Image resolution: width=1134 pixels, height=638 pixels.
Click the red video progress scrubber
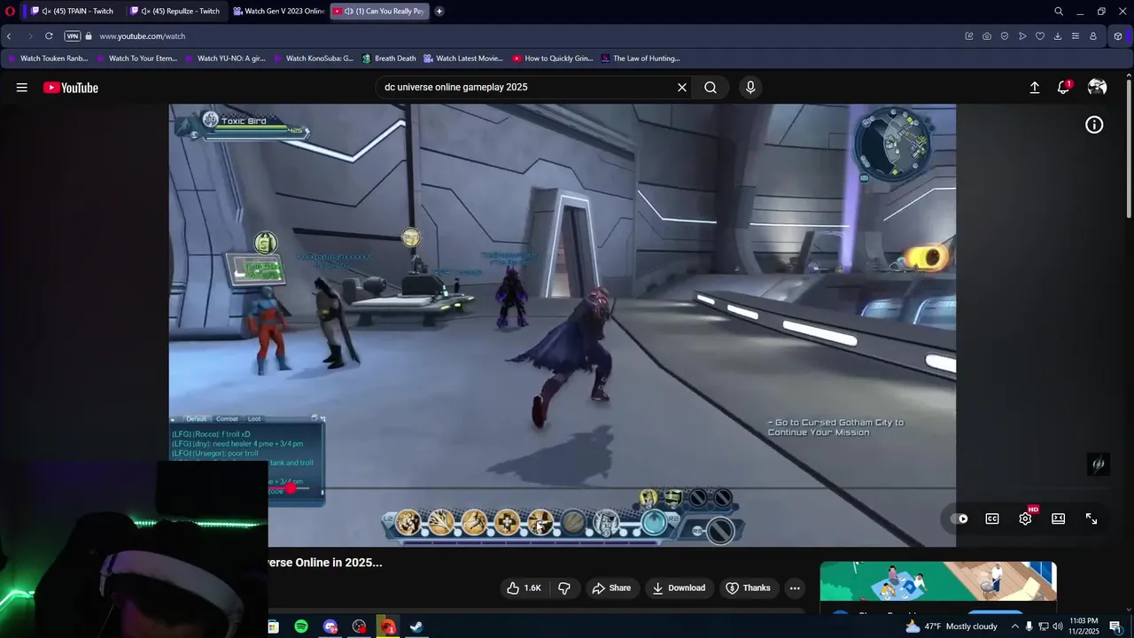pos(291,488)
